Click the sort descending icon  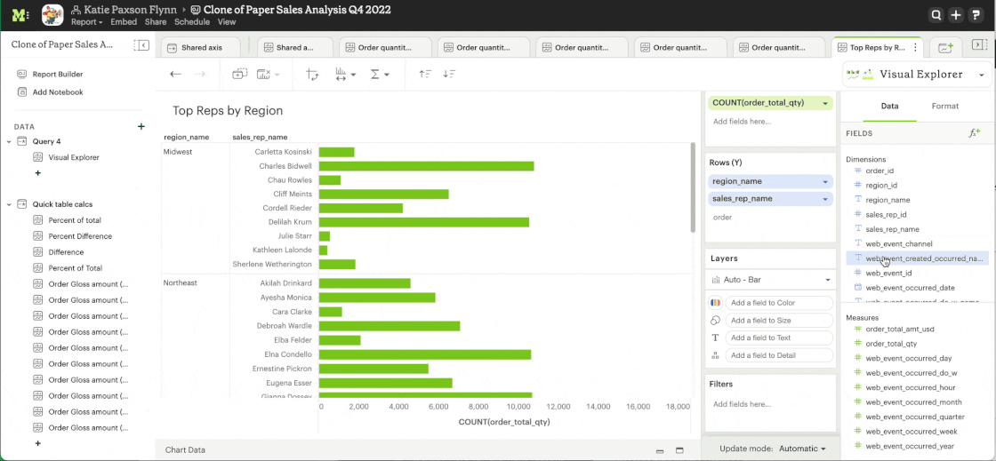coord(449,75)
